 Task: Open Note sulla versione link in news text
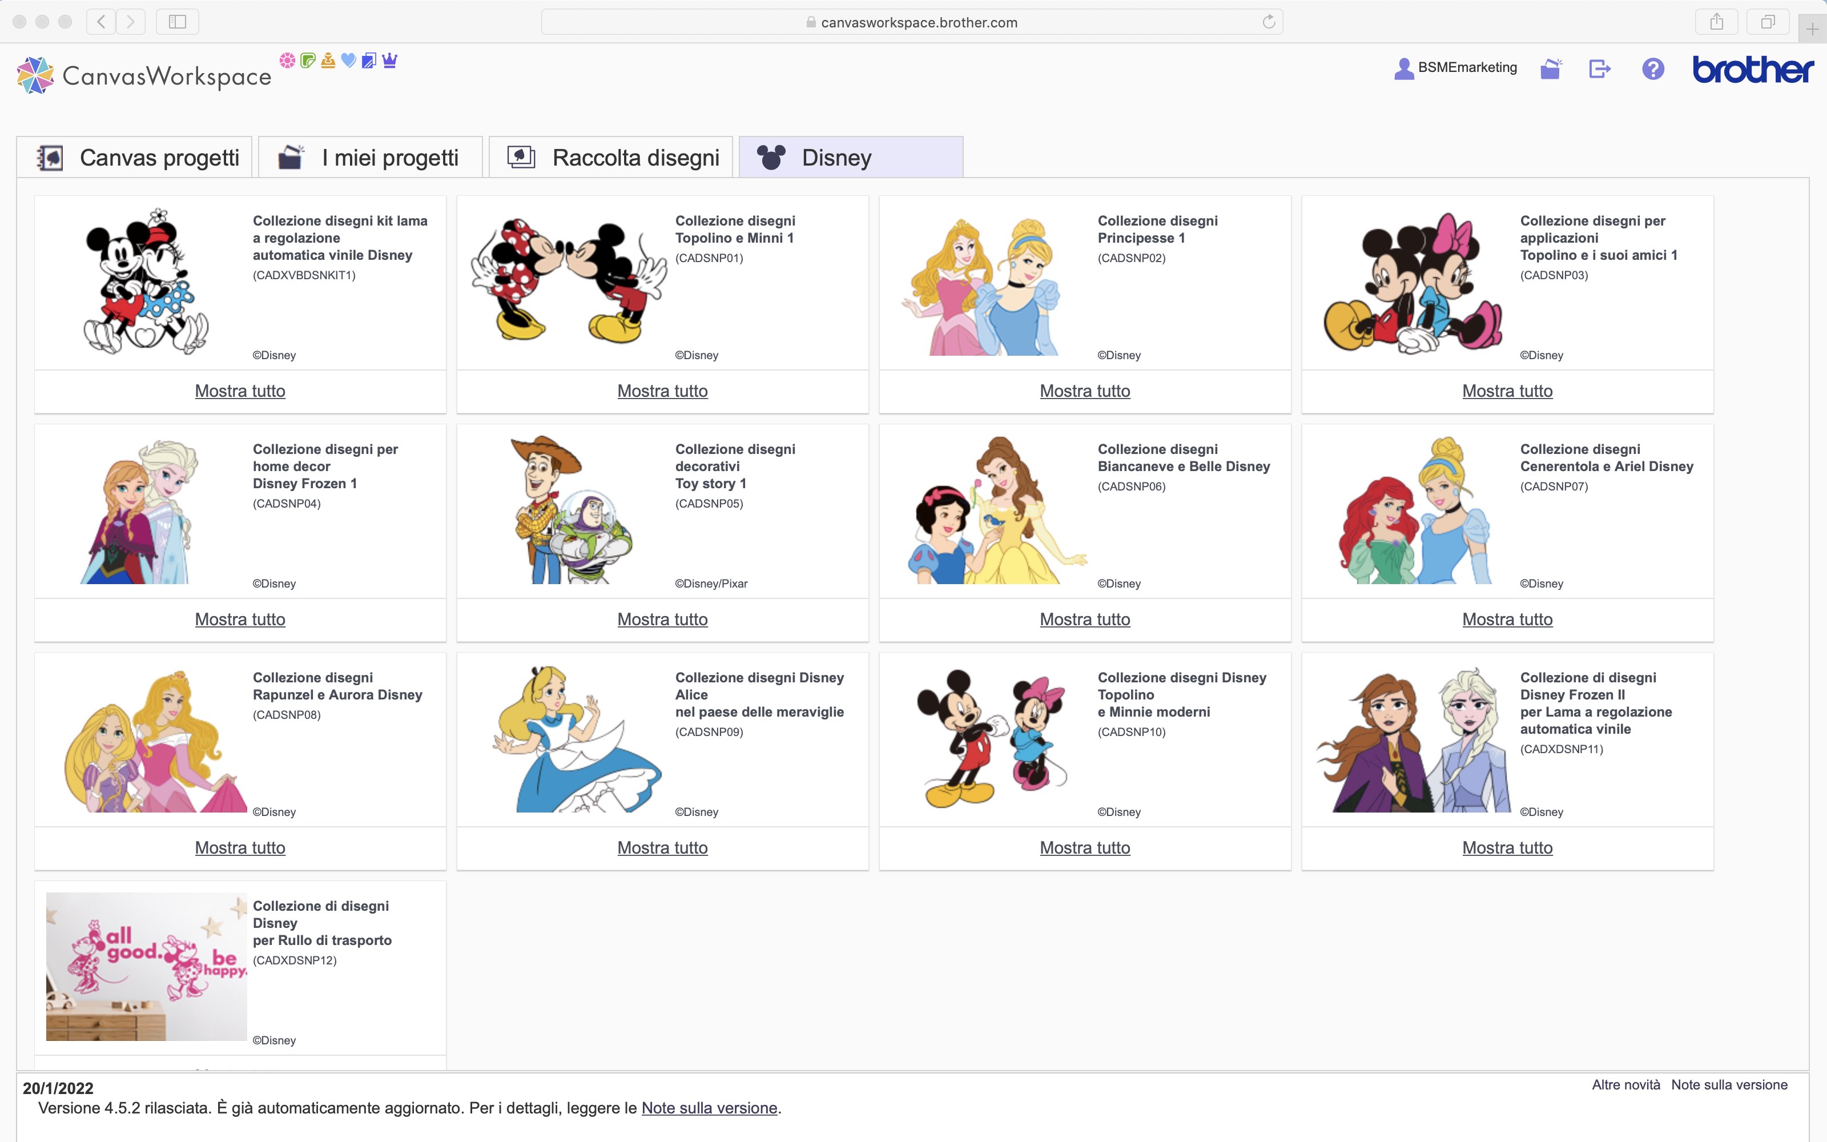pos(709,1108)
